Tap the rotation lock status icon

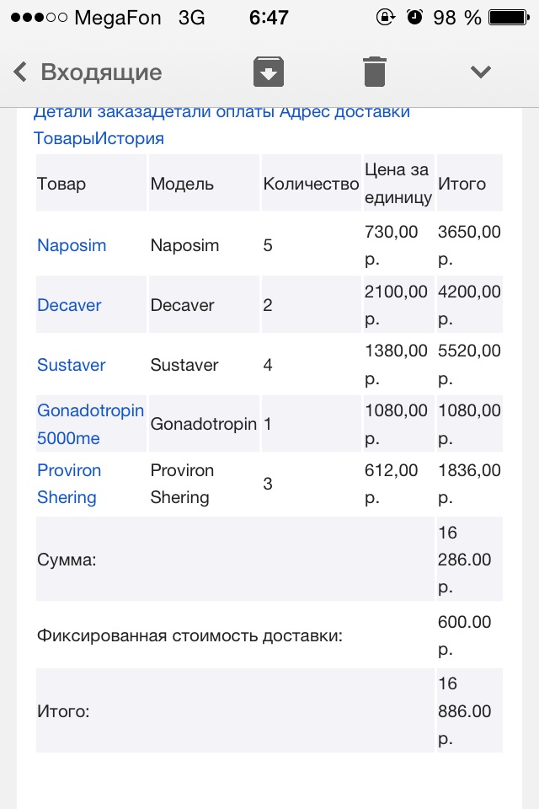[386, 17]
